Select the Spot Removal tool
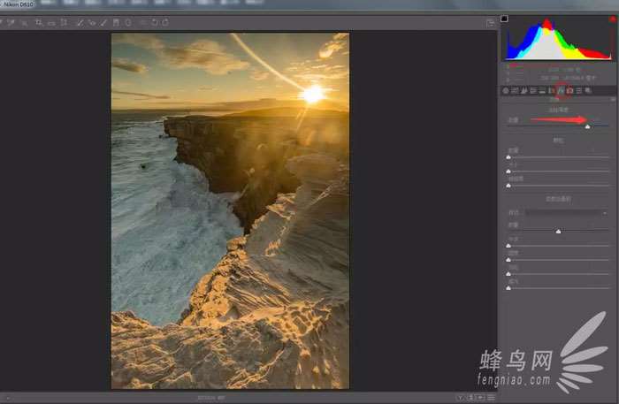 click(x=80, y=23)
